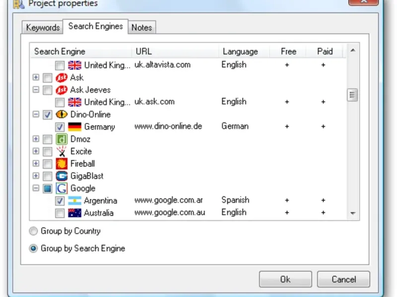The width and height of the screenshot is (397, 297).
Task: Click the Ask Jeeves logo icon
Action: tap(62, 90)
